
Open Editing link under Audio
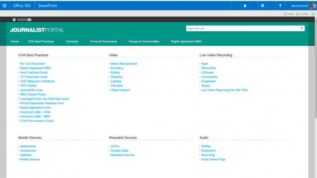click(206, 146)
